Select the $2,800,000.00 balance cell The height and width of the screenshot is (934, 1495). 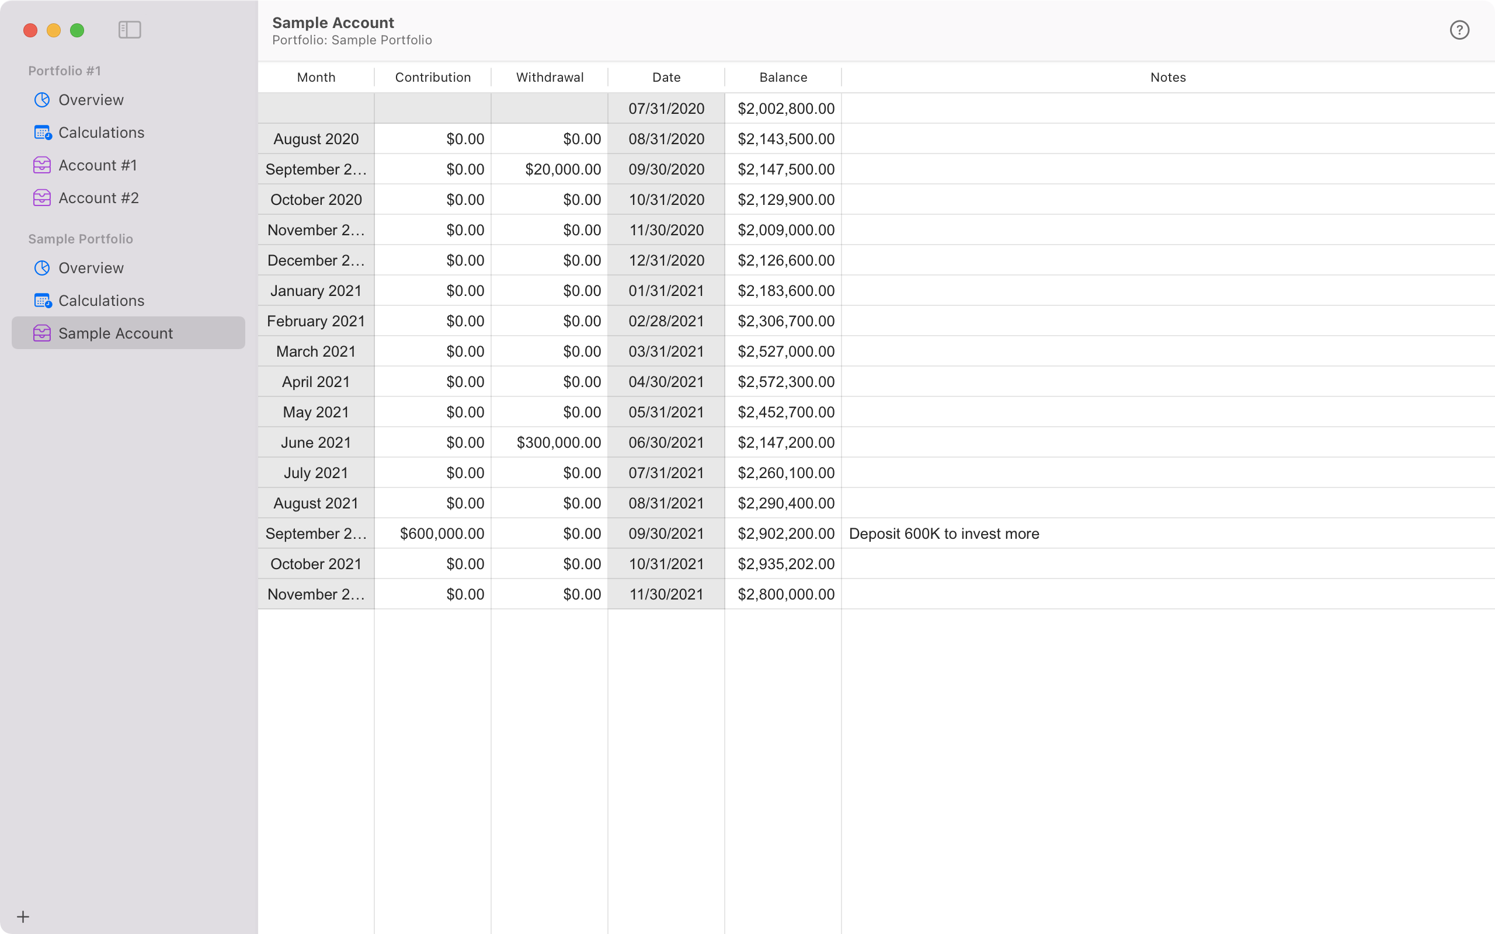[x=785, y=594]
